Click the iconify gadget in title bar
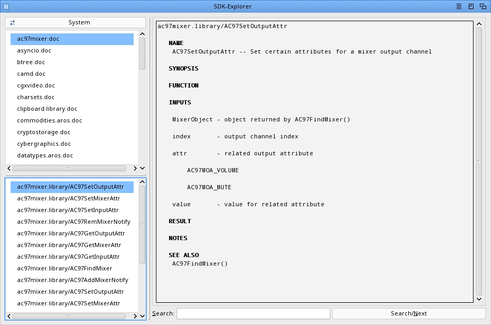Viewport: 491px width, 325px height. click(x=459, y=6)
